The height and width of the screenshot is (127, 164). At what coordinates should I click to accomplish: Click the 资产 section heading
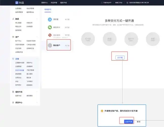(17, 37)
